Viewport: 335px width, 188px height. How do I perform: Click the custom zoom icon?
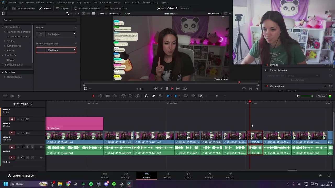[200, 96]
